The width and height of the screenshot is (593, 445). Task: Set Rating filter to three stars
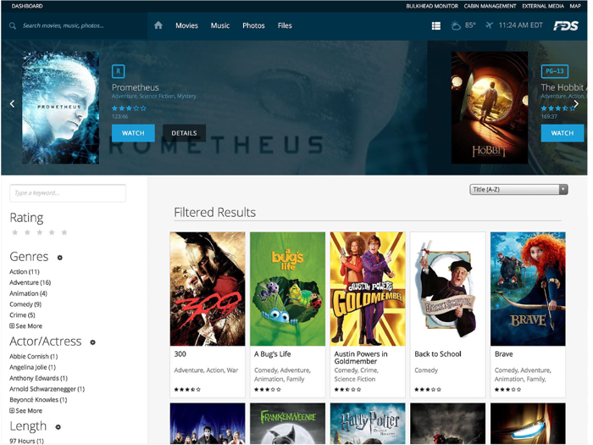[39, 232]
